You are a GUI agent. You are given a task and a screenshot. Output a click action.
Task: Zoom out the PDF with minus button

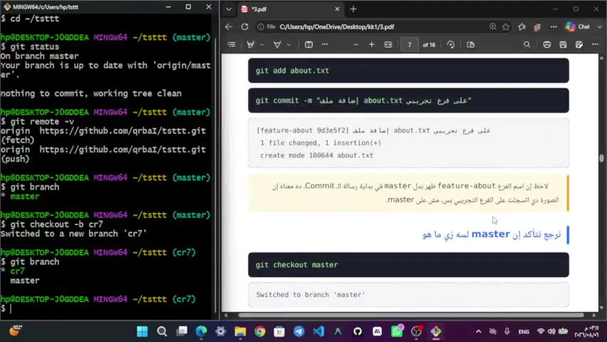pyautogui.click(x=356, y=45)
